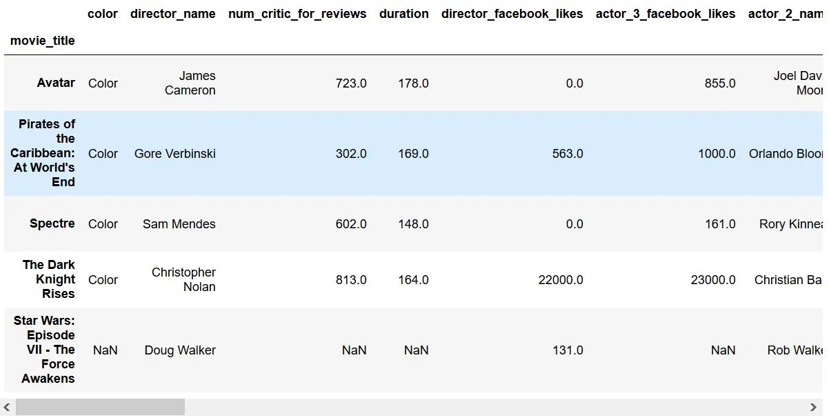
Task: Click the left arrow of horizontal scrollbar
Action: coord(8,407)
